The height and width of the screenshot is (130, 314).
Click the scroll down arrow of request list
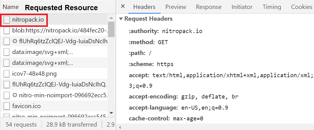(111, 113)
